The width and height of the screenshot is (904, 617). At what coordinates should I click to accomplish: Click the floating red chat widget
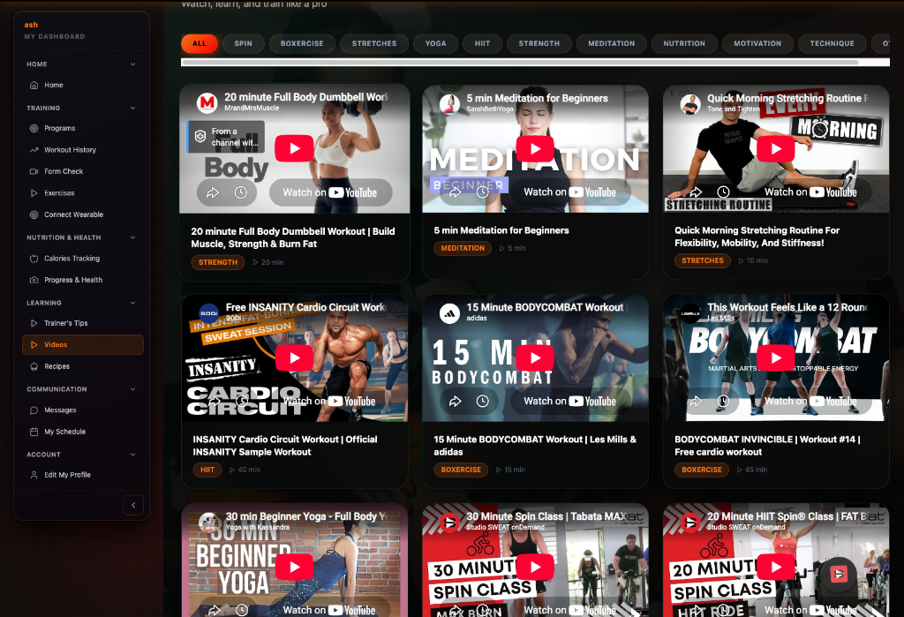(839, 575)
